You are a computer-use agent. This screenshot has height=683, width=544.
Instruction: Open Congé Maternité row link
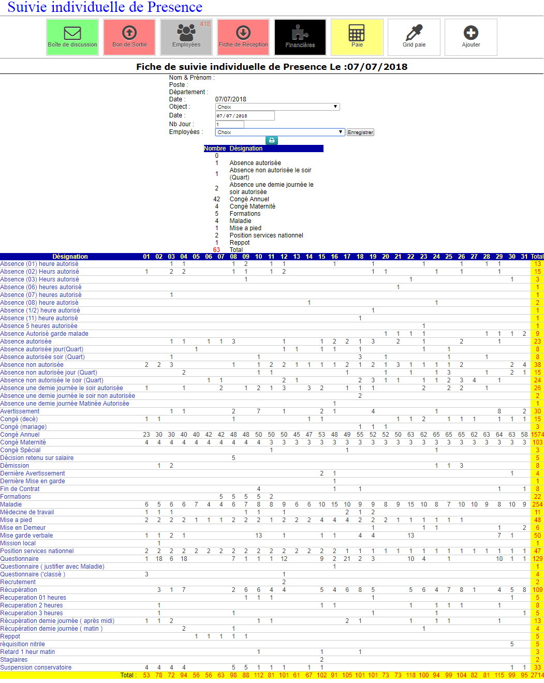pos(23,442)
